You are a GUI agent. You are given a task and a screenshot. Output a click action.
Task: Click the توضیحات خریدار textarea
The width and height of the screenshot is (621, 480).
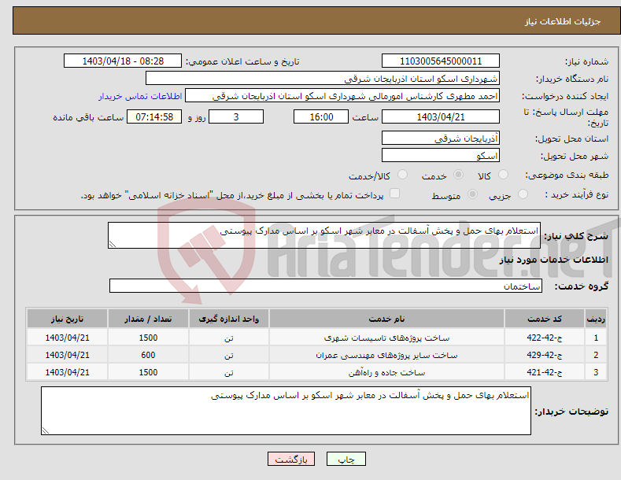click(286, 411)
